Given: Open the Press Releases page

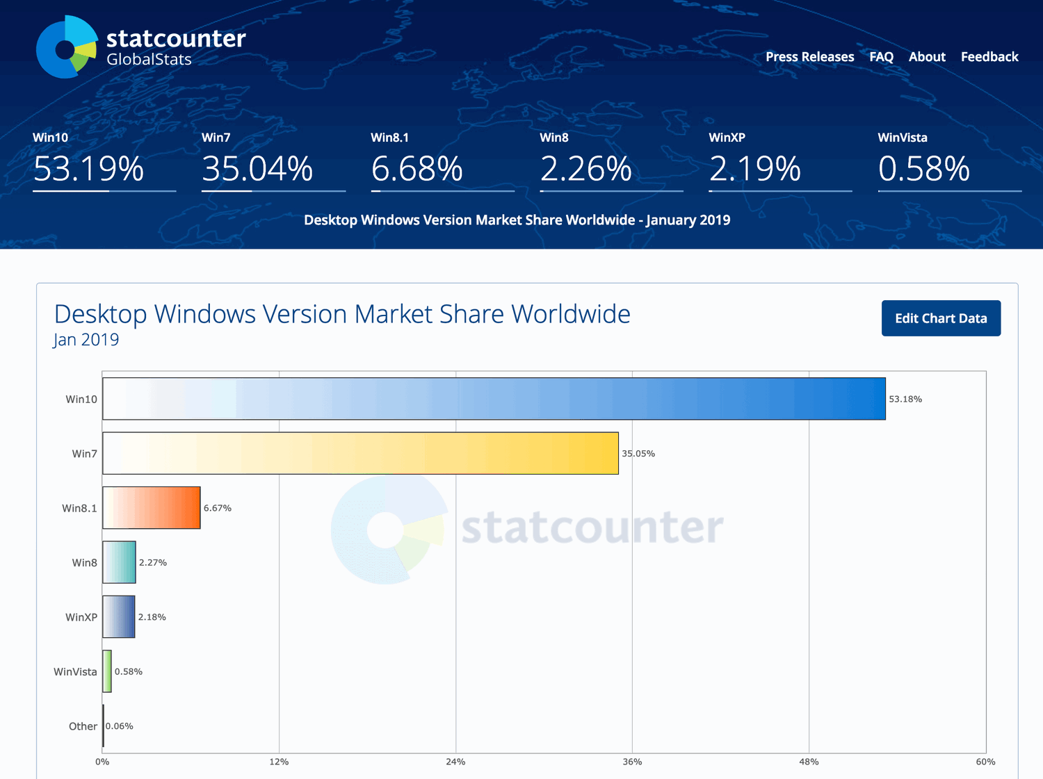Looking at the screenshot, I should [809, 57].
